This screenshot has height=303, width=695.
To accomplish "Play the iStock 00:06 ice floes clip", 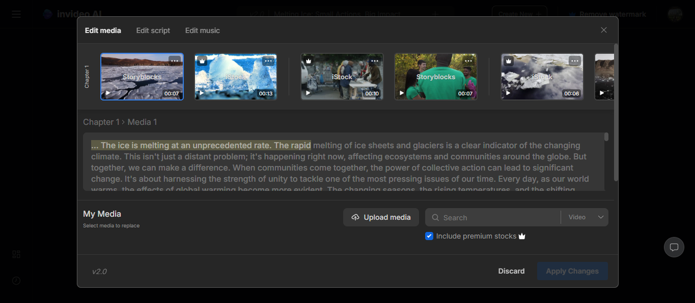I will click(x=508, y=93).
